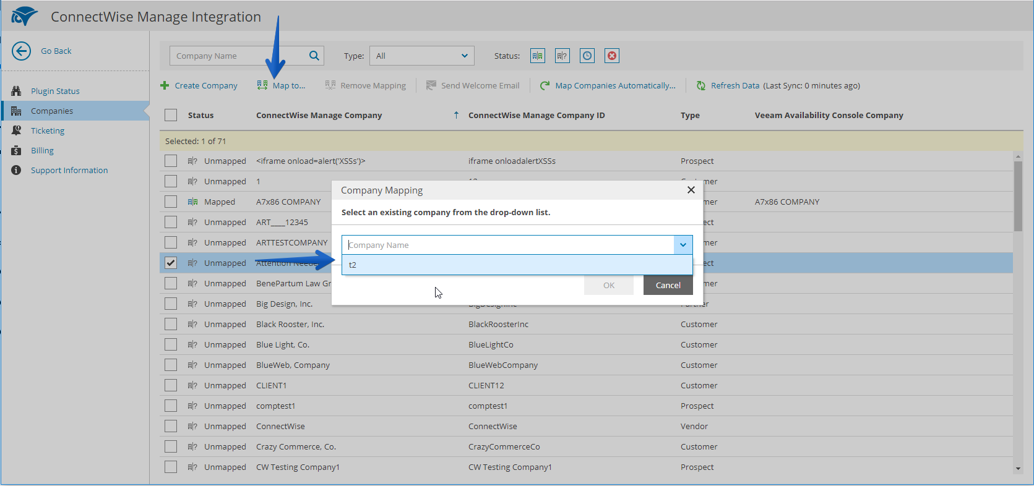The image size is (1034, 486).
Task: Close the Company Mapping dialog with X
Action: pyautogui.click(x=691, y=190)
